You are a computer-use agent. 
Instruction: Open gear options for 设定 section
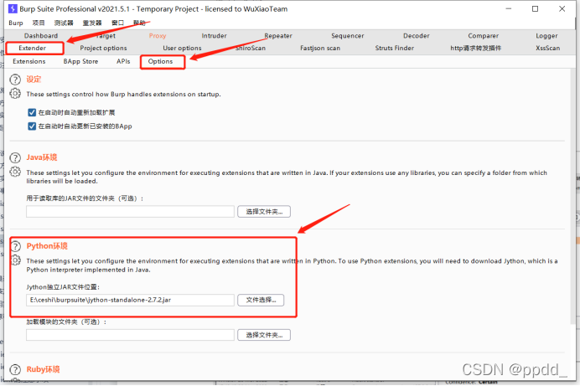[x=15, y=94]
